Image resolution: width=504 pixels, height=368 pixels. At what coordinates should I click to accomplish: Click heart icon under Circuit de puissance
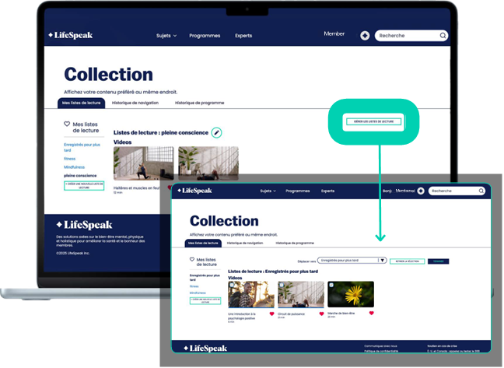320,314
